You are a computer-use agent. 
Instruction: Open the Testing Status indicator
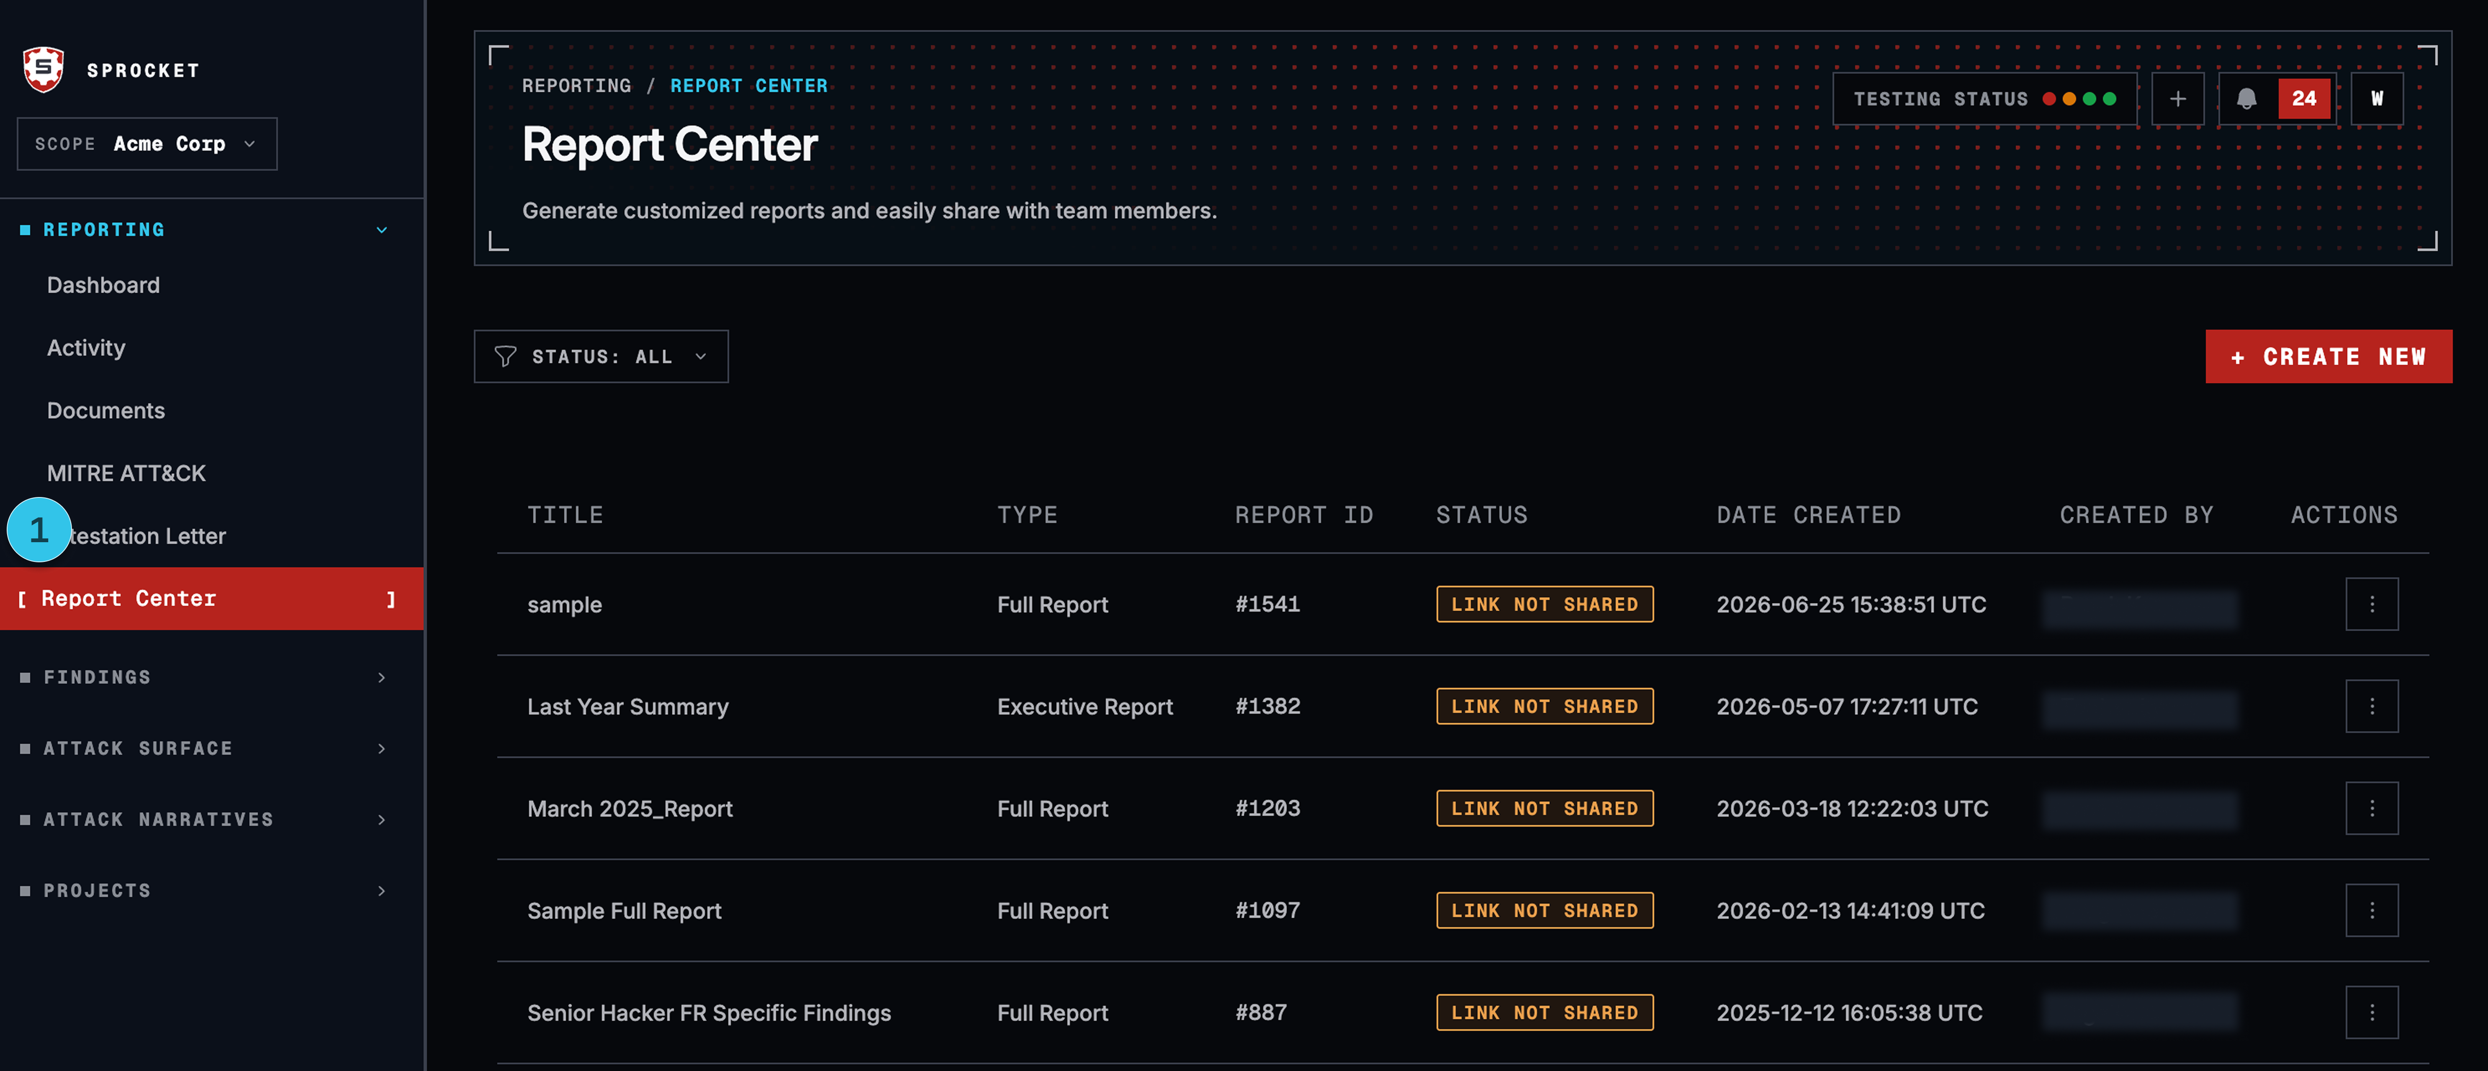pos(1985,98)
